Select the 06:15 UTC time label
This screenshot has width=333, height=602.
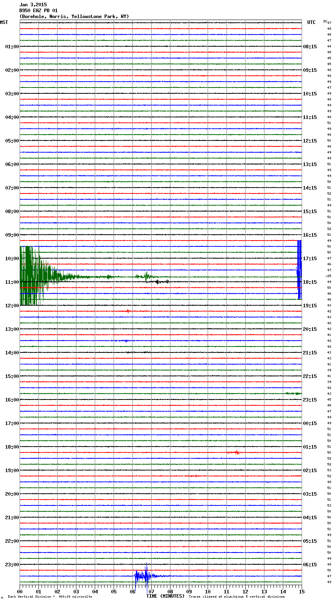310,565
